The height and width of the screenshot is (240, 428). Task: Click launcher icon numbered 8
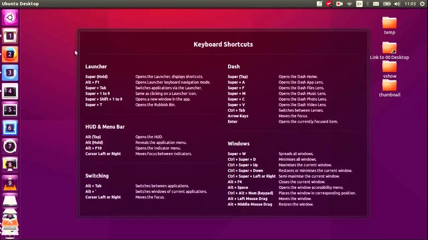[10, 164]
